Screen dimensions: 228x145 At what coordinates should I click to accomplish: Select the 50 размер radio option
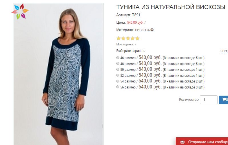(118, 69)
